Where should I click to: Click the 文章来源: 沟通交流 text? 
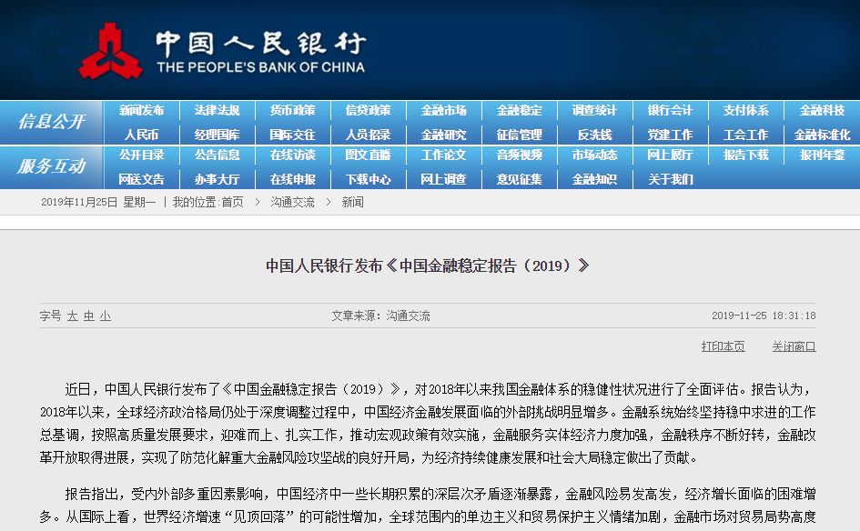coord(380,316)
